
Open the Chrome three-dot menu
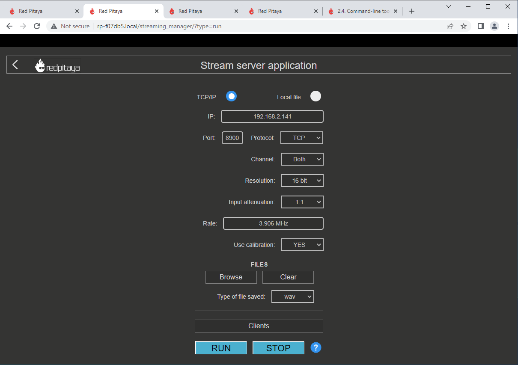tap(508, 26)
